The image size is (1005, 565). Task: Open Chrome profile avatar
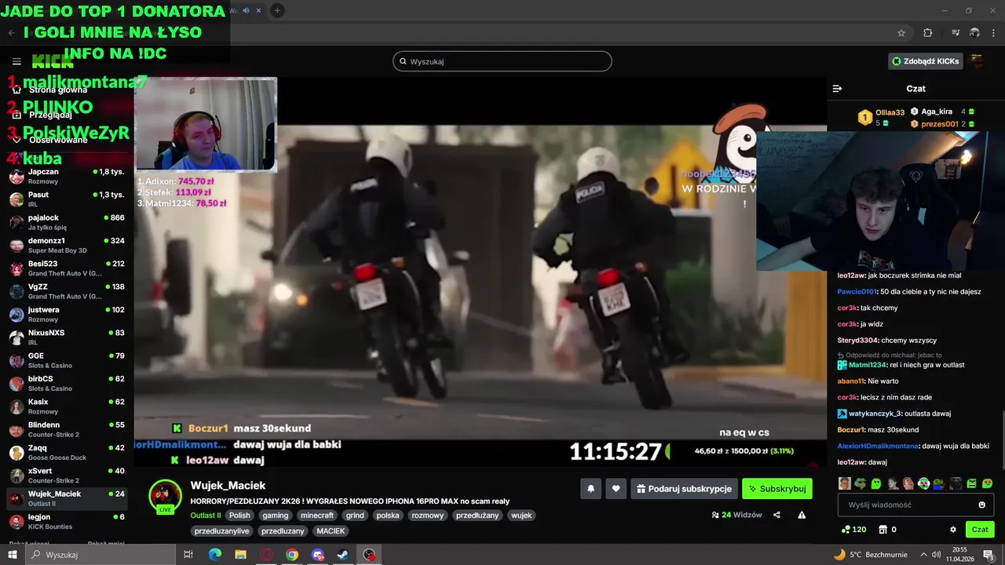coord(974,33)
